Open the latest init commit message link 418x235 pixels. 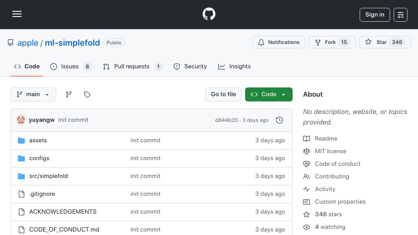(73, 120)
